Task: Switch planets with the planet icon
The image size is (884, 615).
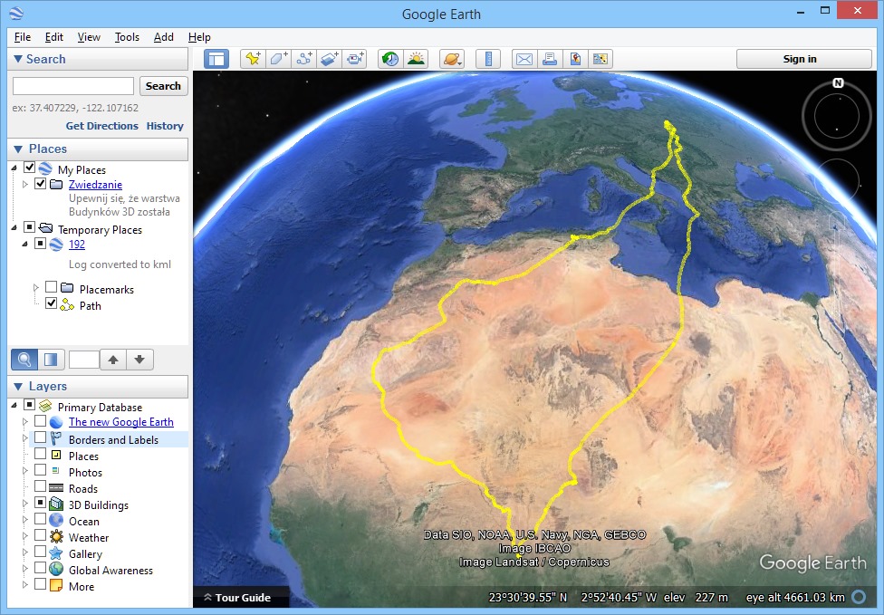Action: 452,59
